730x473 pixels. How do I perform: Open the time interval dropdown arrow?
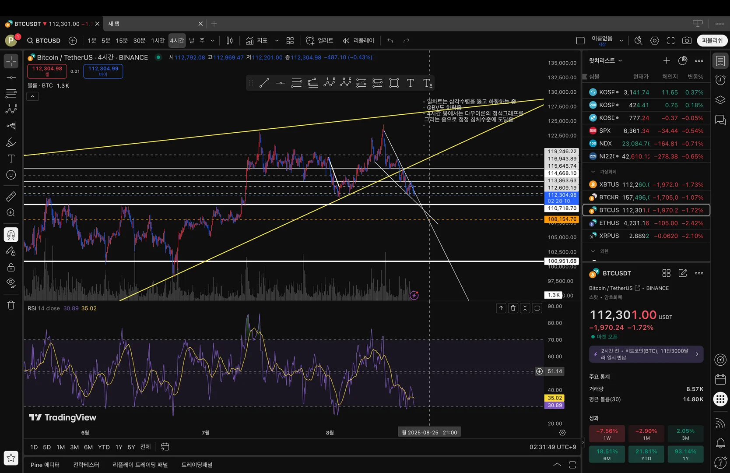212,41
